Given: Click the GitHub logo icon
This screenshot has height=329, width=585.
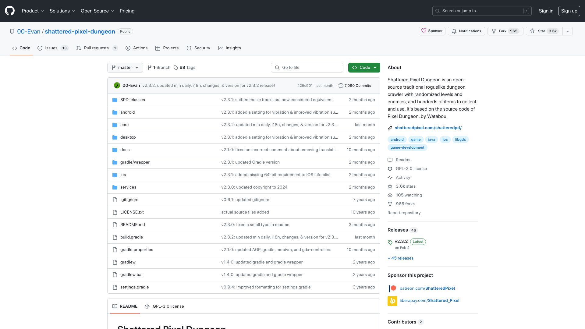Looking at the screenshot, I should 10,11.
